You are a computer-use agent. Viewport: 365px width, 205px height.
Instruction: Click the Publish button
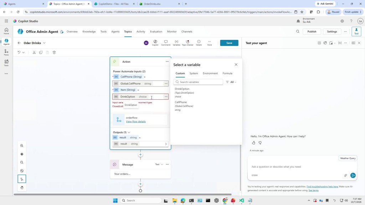pyautogui.click(x=312, y=32)
